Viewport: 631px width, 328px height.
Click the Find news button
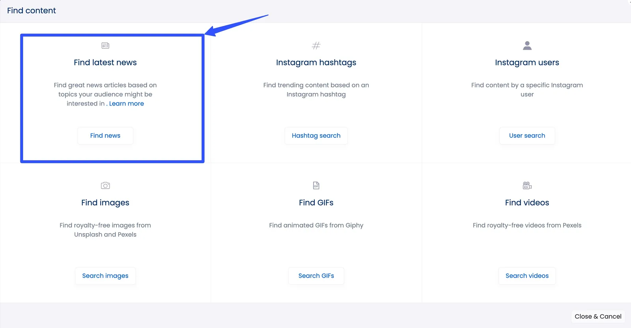105,135
